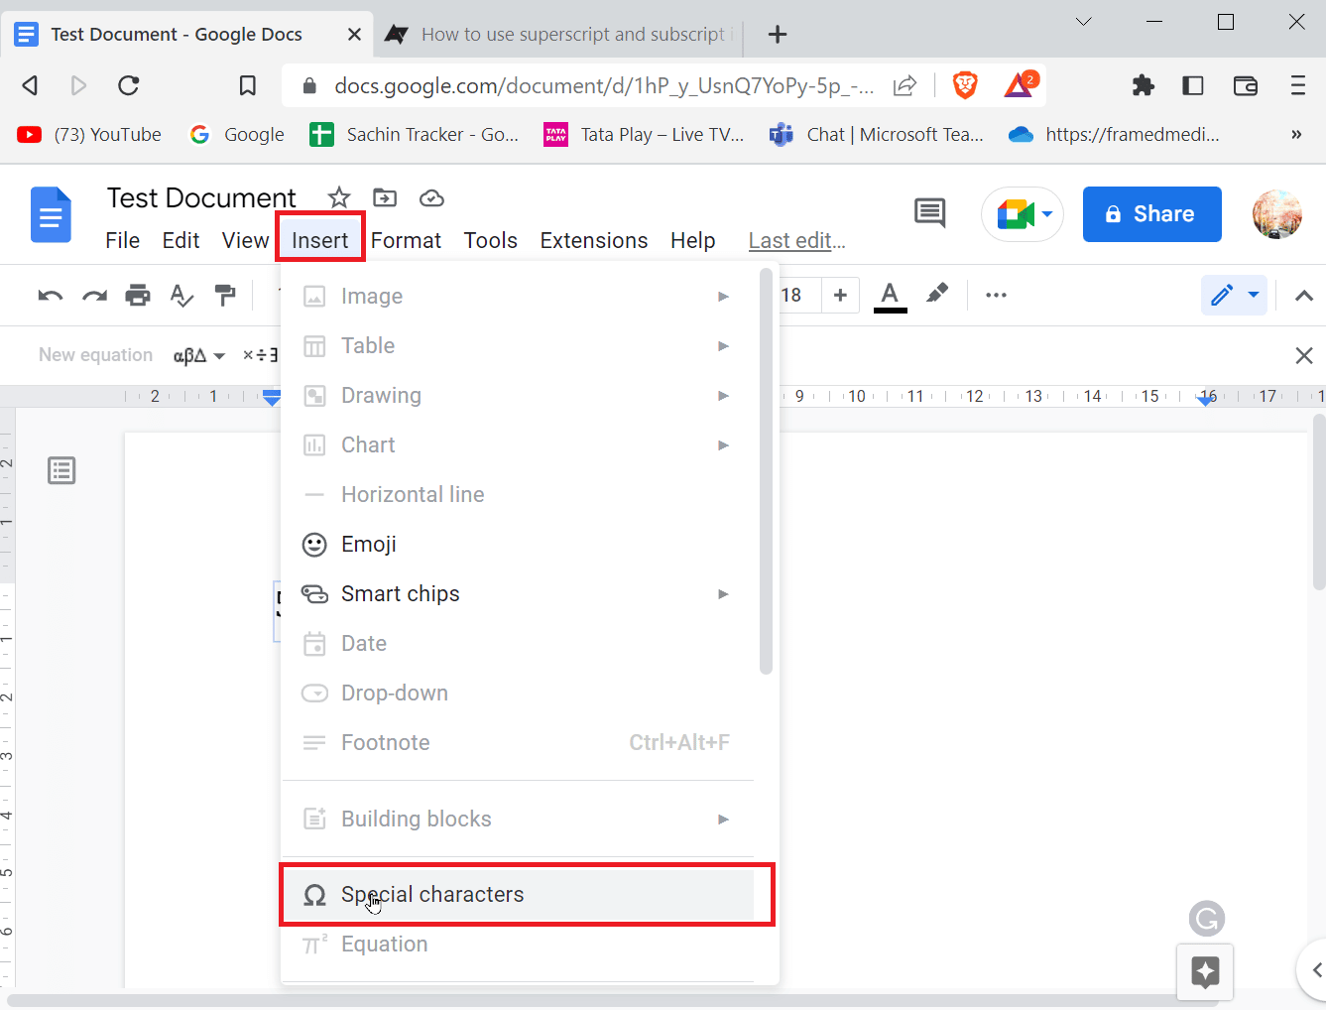1326x1010 pixels.
Task: Expand the side panel arrow
Action: (x=1313, y=969)
